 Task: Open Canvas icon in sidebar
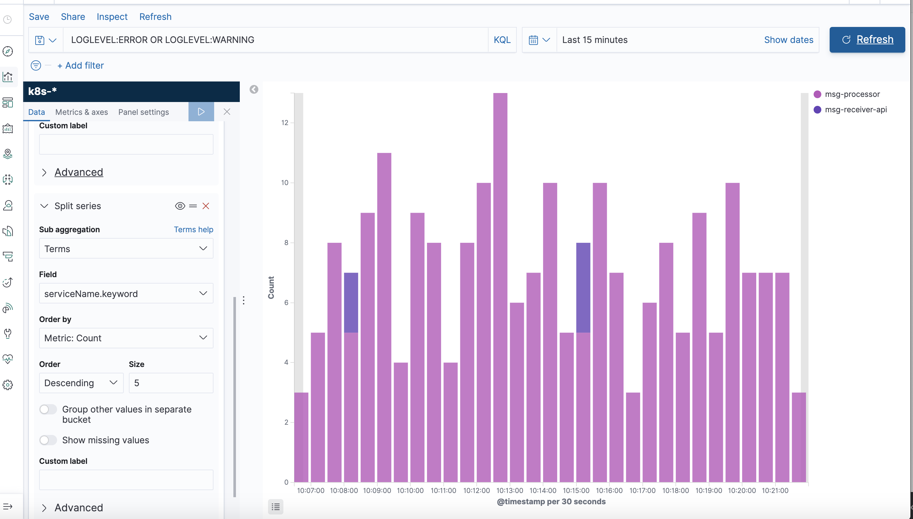pyautogui.click(x=7, y=128)
